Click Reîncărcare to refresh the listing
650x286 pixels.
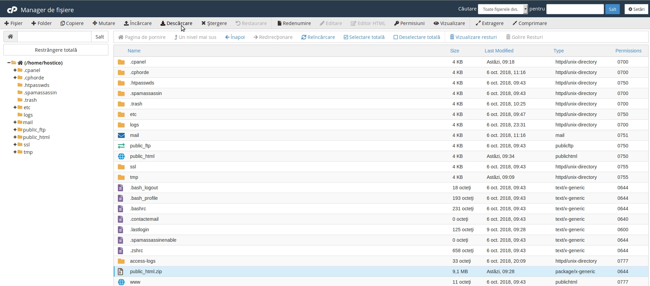pos(318,37)
